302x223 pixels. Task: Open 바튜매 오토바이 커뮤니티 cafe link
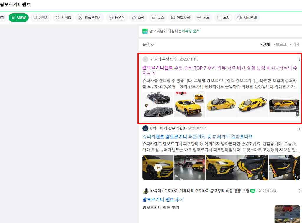coord(200,191)
